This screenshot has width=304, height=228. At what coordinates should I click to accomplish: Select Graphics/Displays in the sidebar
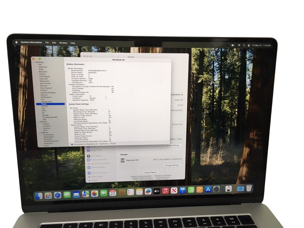48,93
